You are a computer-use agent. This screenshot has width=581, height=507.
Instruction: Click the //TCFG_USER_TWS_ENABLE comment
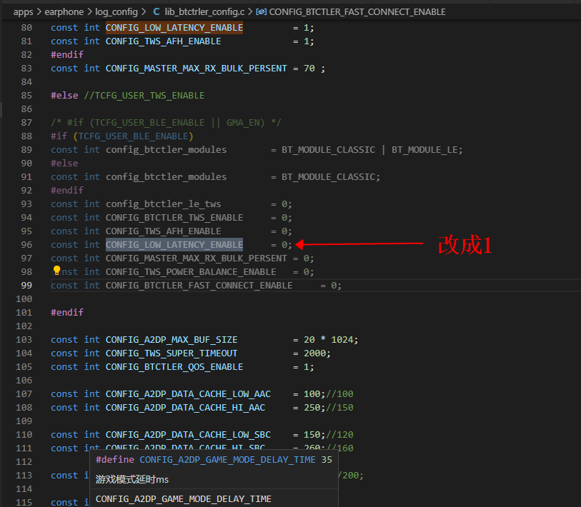144,96
